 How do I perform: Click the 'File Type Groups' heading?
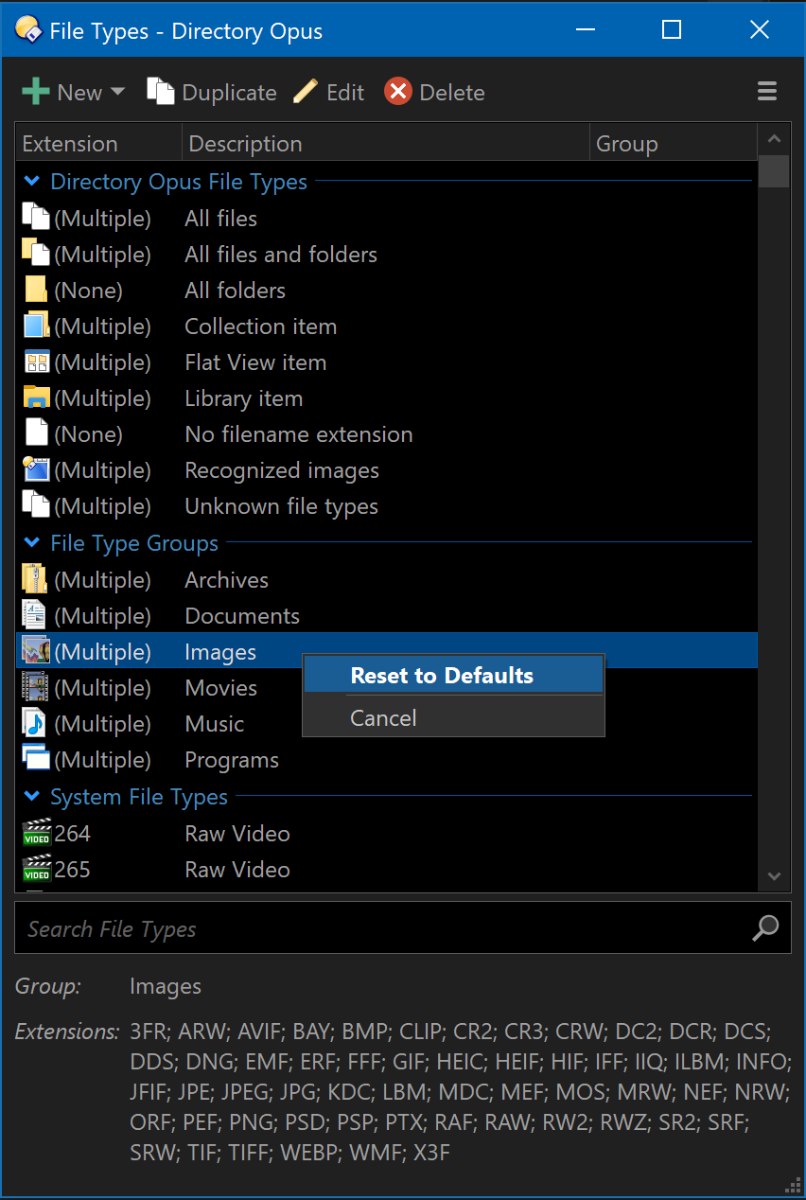click(134, 542)
